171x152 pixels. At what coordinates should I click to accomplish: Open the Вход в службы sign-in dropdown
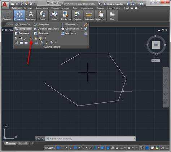click(x=114, y=4)
